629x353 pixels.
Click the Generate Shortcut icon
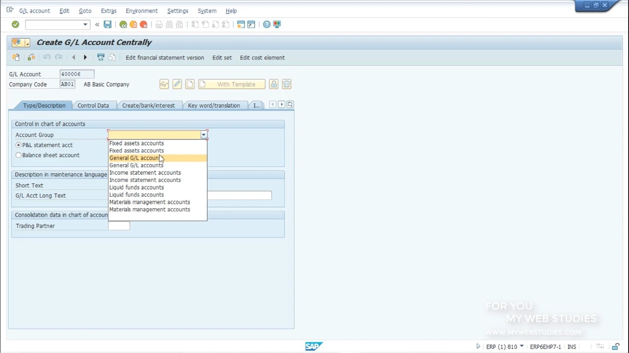(x=251, y=24)
